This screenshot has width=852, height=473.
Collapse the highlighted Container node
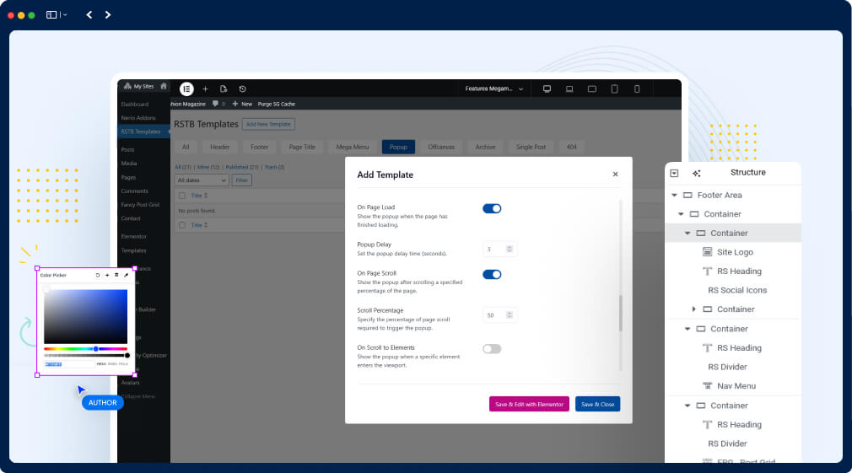(x=688, y=233)
